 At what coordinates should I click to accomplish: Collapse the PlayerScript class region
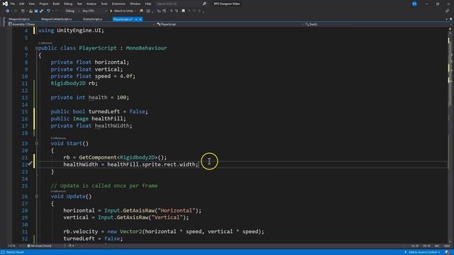click(37, 48)
